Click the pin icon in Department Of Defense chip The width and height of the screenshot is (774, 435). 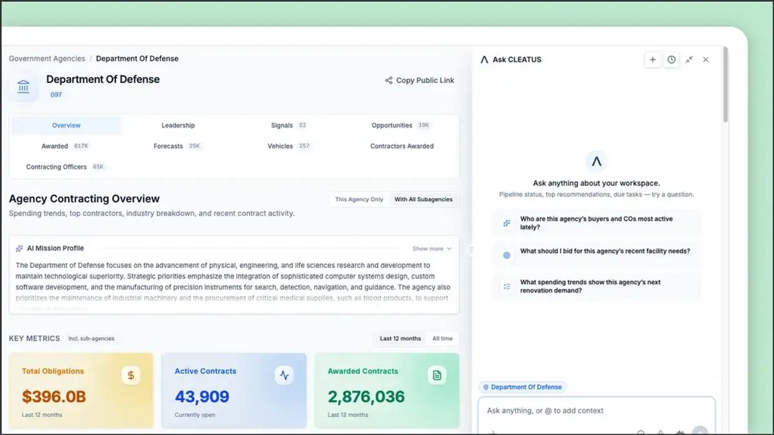486,387
